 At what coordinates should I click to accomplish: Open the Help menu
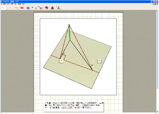pyautogui.click(x=23, y=4)
